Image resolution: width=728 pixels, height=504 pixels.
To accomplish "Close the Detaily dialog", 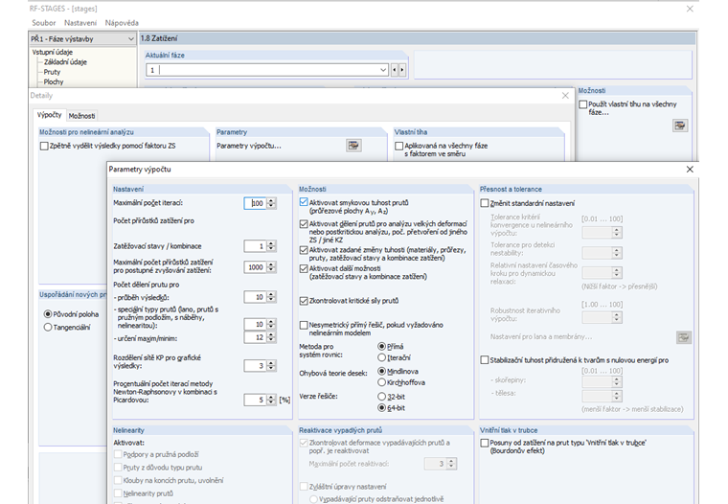I will (x=565, y=96).
